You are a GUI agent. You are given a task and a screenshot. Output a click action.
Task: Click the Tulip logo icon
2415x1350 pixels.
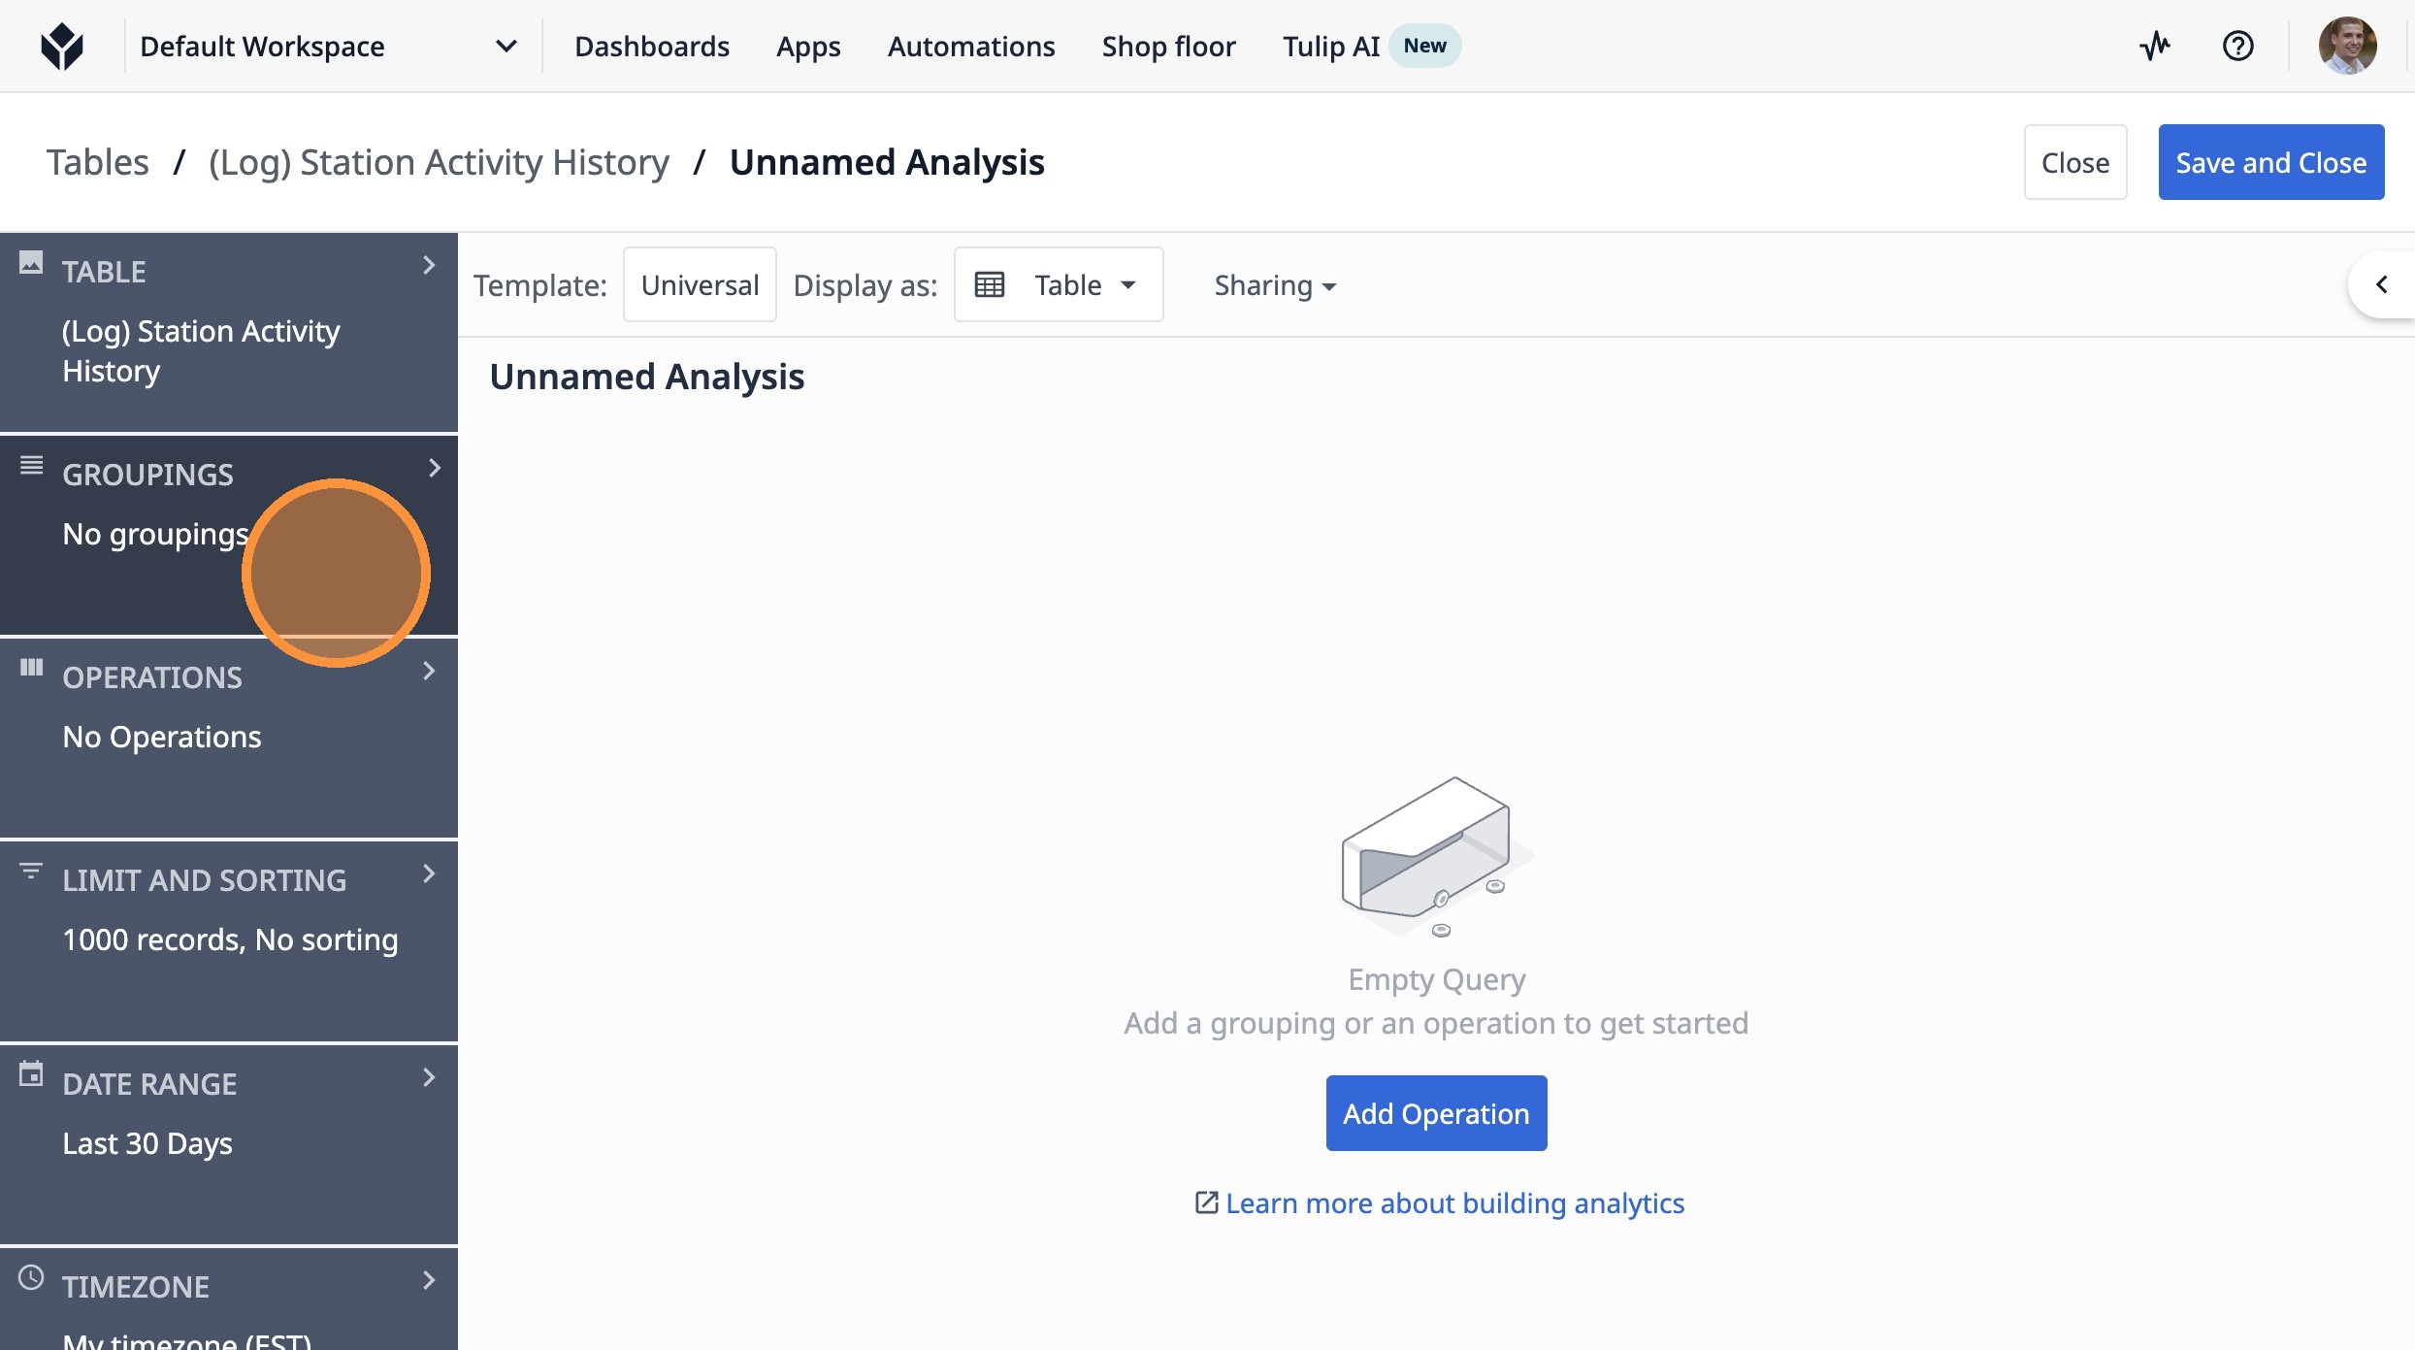pos(62,46)
